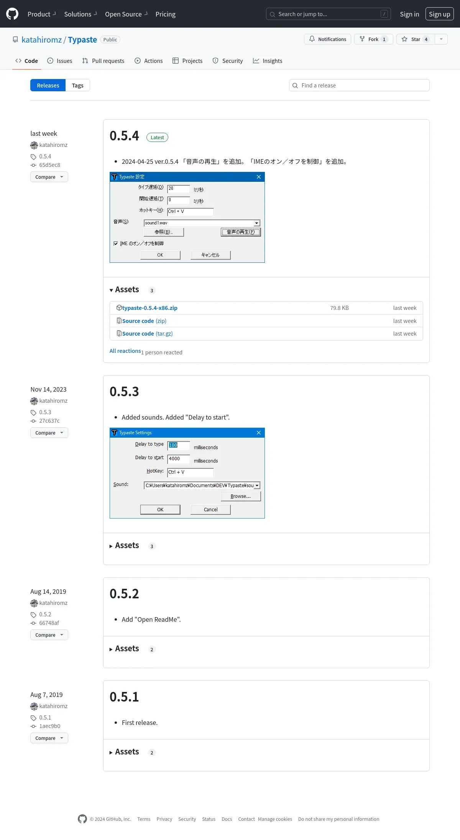The image size is (460, 840).
Task: Switch to the Insights tab
Action: pyautogui.click(x=268, y=61)
